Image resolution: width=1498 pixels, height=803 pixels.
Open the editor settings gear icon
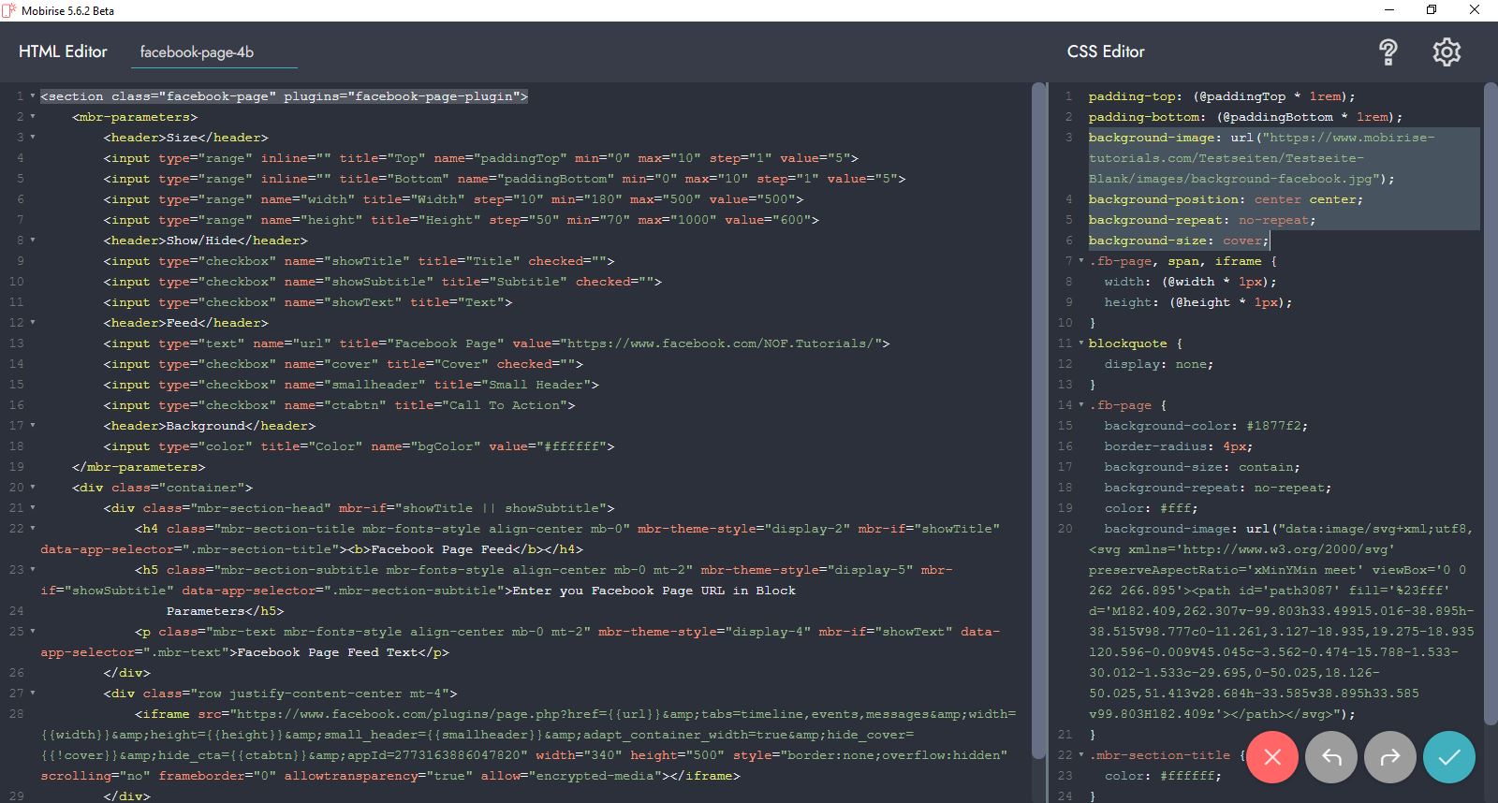point(1447,52)
